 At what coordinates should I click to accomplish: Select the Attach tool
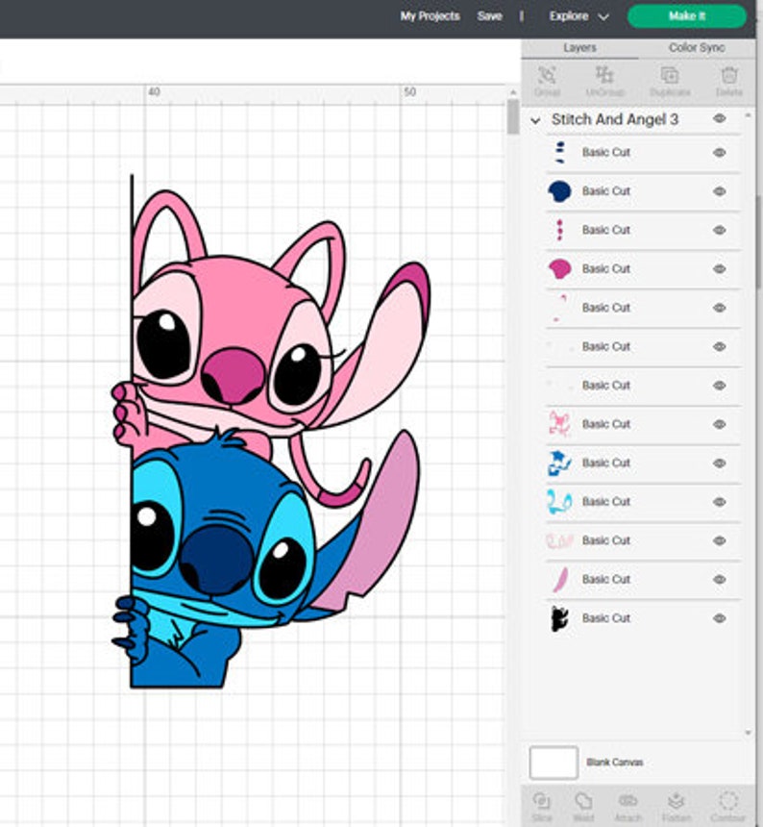tap(628, 807)
